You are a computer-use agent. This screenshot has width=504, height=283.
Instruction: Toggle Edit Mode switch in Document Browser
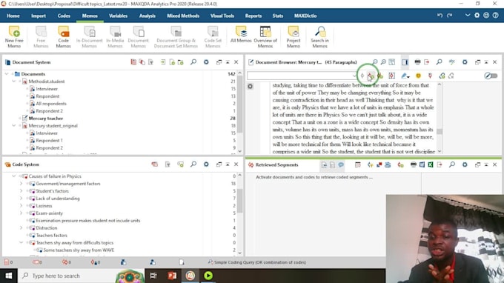click(491, 76)
